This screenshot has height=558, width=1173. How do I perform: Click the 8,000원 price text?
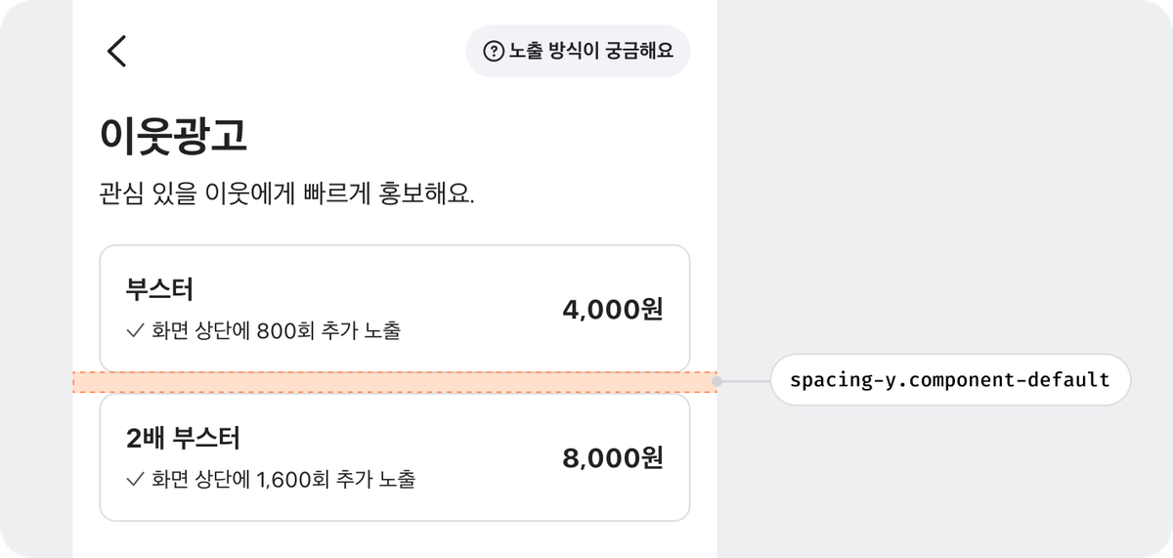pyautogui.click(x=613, y=457)
